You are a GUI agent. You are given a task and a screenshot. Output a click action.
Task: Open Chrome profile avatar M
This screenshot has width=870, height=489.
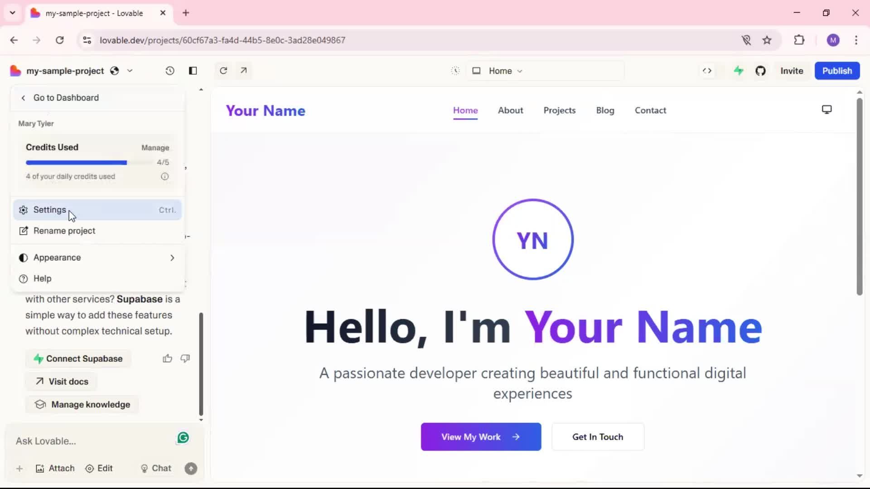[x=833, y=40]
